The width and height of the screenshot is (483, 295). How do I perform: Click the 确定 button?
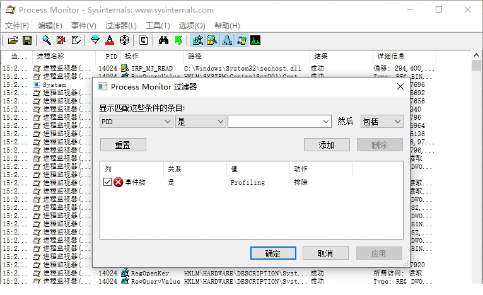[x=273, y=253]
